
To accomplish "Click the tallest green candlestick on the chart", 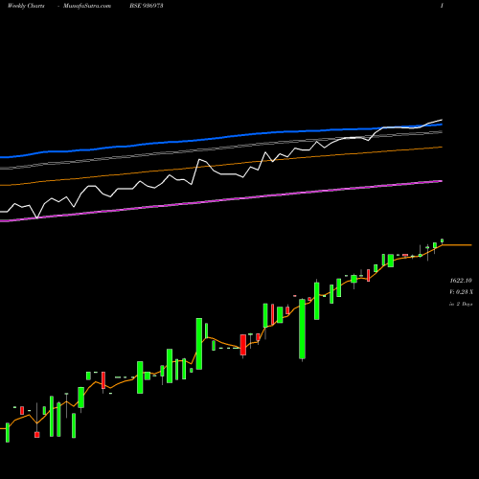I will point(302,329).
